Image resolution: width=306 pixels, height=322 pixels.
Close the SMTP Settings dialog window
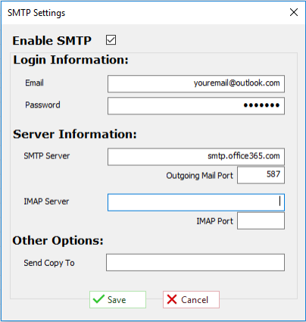click(x=294, y=12)
